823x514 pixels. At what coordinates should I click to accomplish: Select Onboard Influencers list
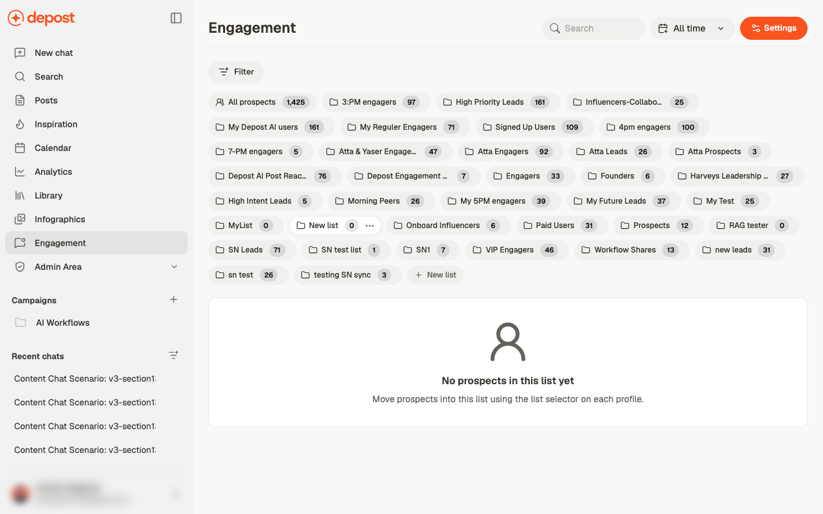pyautogui.click(x=449, y=226)
